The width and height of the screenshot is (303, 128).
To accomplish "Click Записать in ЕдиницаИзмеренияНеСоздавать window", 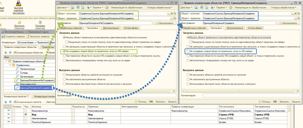I will (x=160, y=102).
